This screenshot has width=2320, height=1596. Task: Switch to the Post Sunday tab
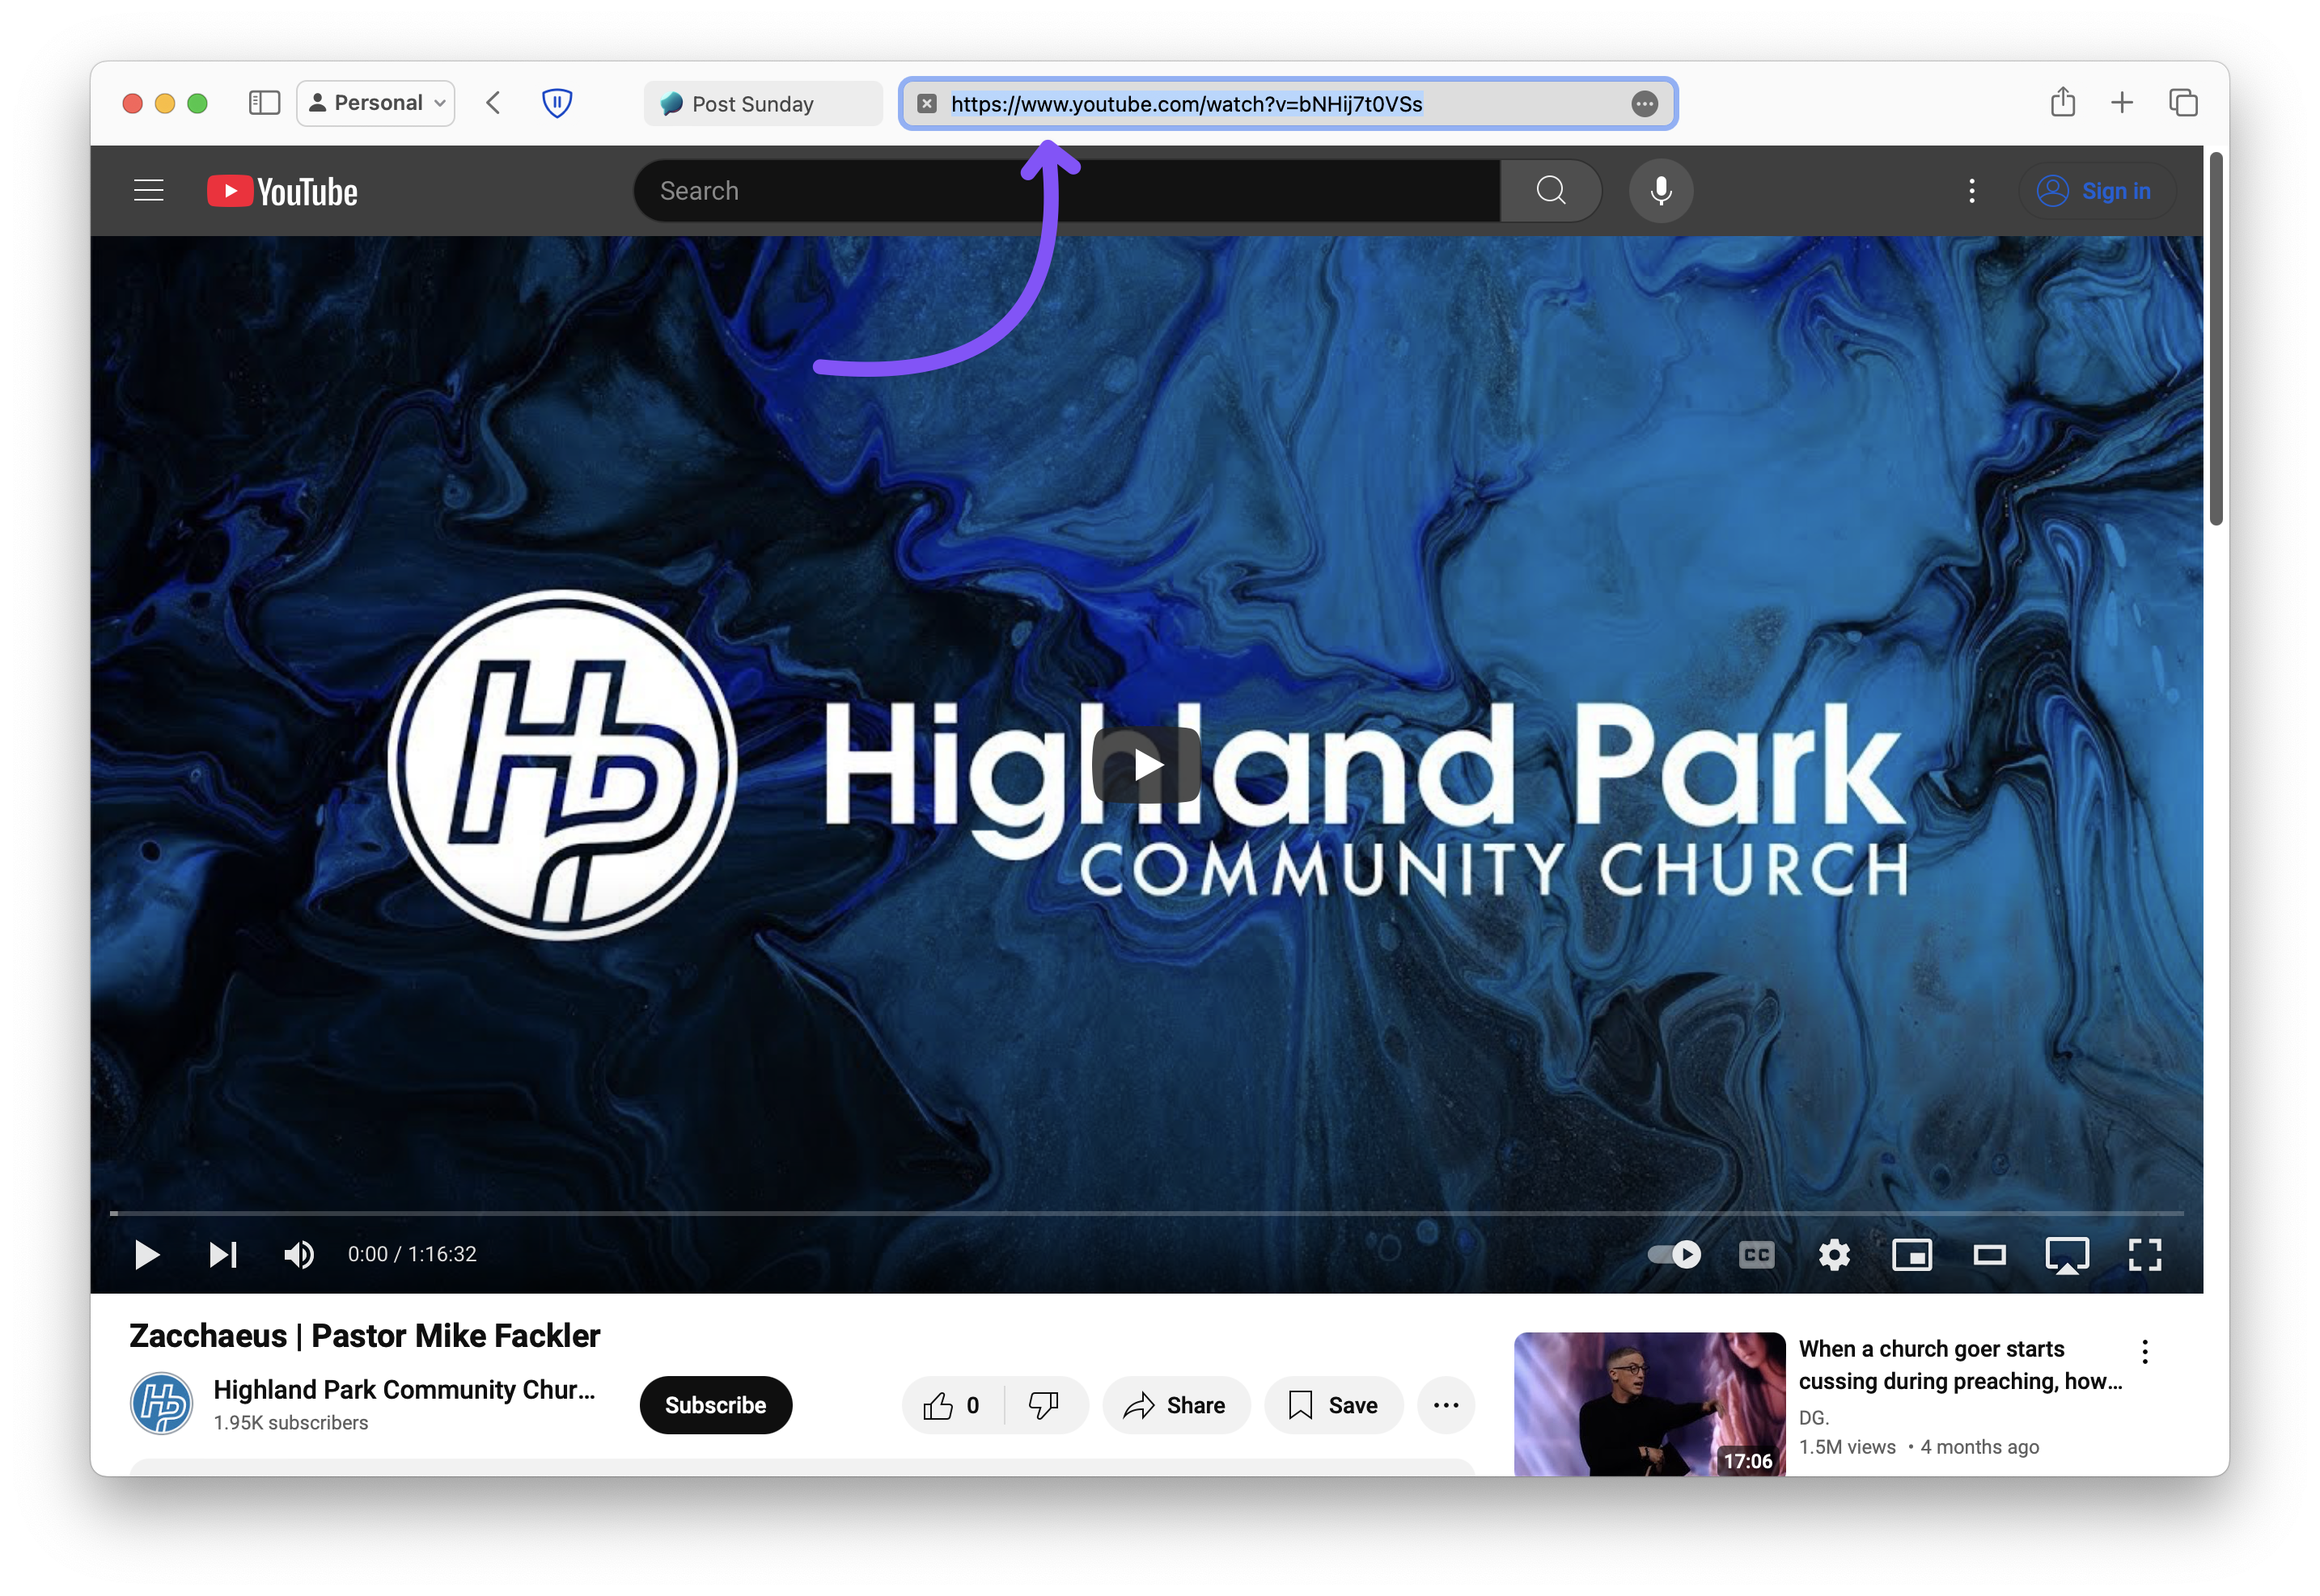764,104
